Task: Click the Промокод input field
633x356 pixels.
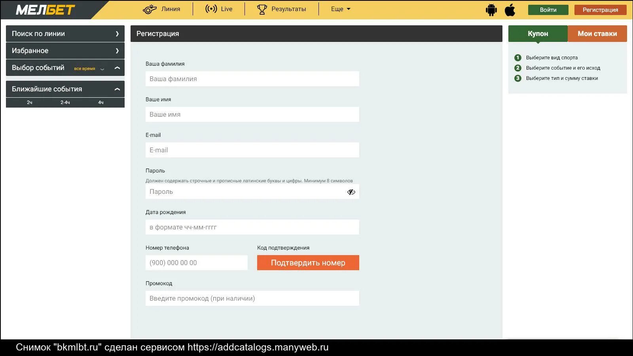Action: tap(252, 298)
